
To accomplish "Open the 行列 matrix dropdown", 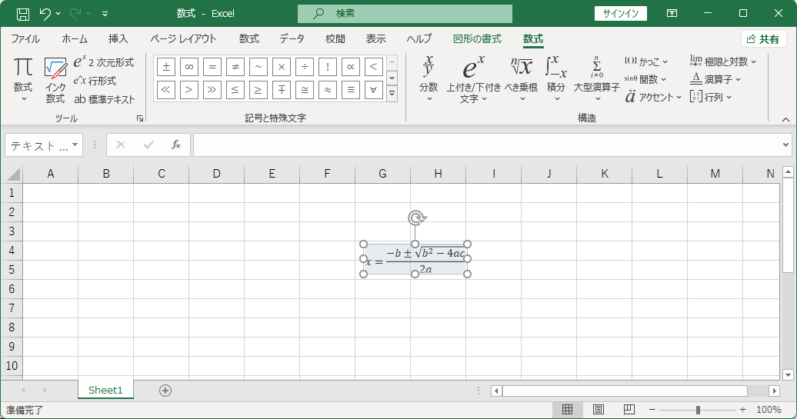I will 711,97.
